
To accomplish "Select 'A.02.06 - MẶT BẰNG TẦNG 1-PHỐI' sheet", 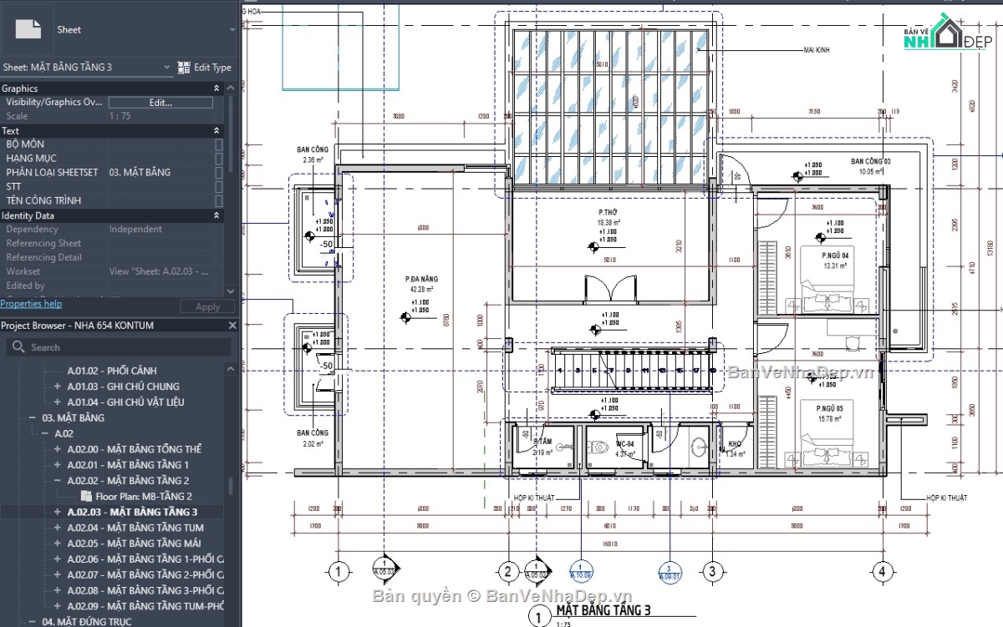I will point(145,559).
